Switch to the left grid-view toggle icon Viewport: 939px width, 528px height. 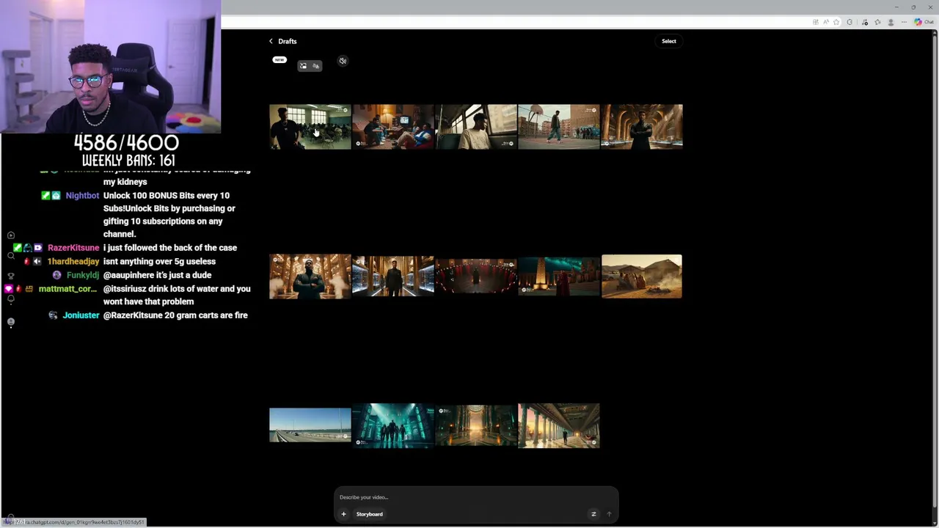coord(303,66)
